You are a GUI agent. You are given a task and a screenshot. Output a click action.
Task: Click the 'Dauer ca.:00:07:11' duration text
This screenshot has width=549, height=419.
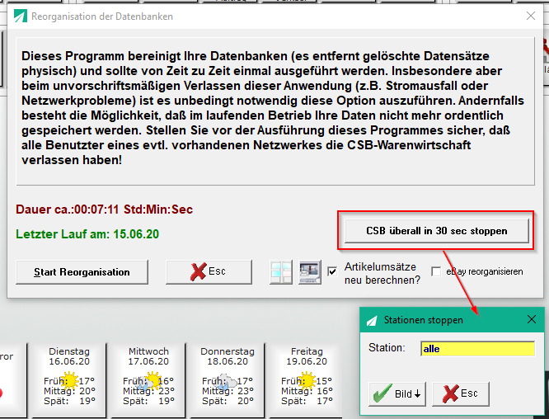pos(105,209)
